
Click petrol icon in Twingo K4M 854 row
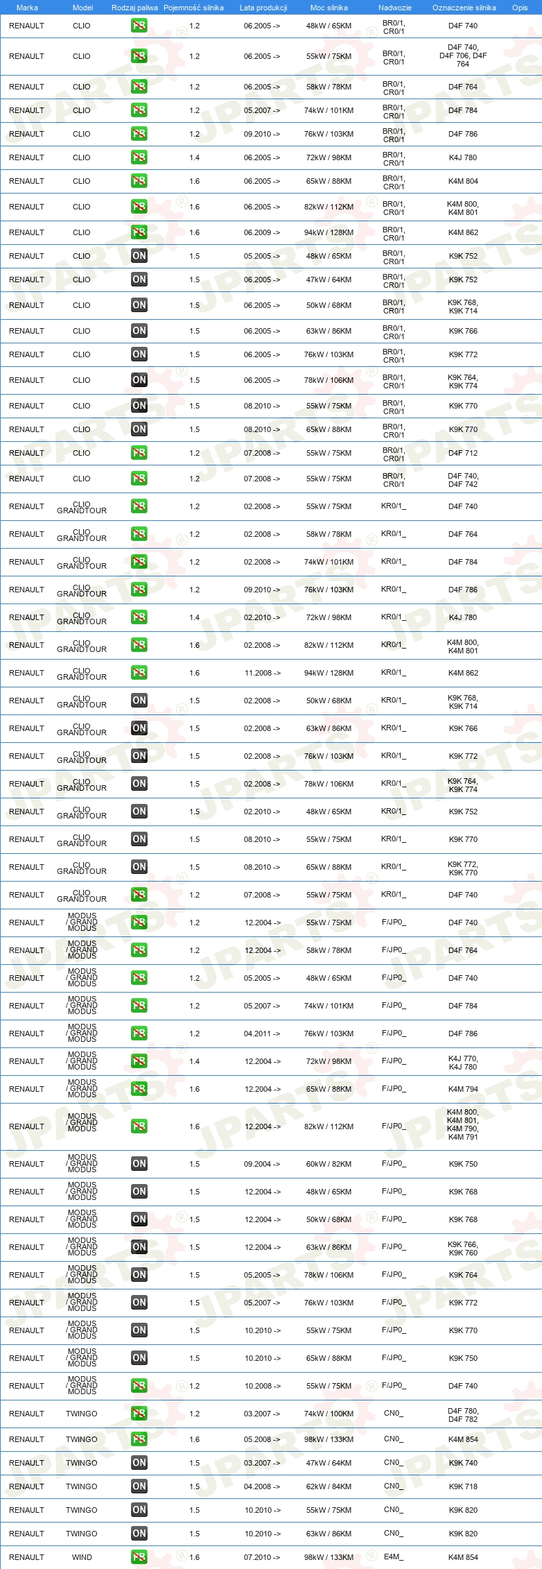[139, 1439]
